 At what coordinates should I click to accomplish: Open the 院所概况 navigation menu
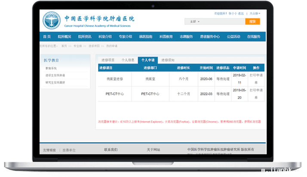tap(64, 37)
